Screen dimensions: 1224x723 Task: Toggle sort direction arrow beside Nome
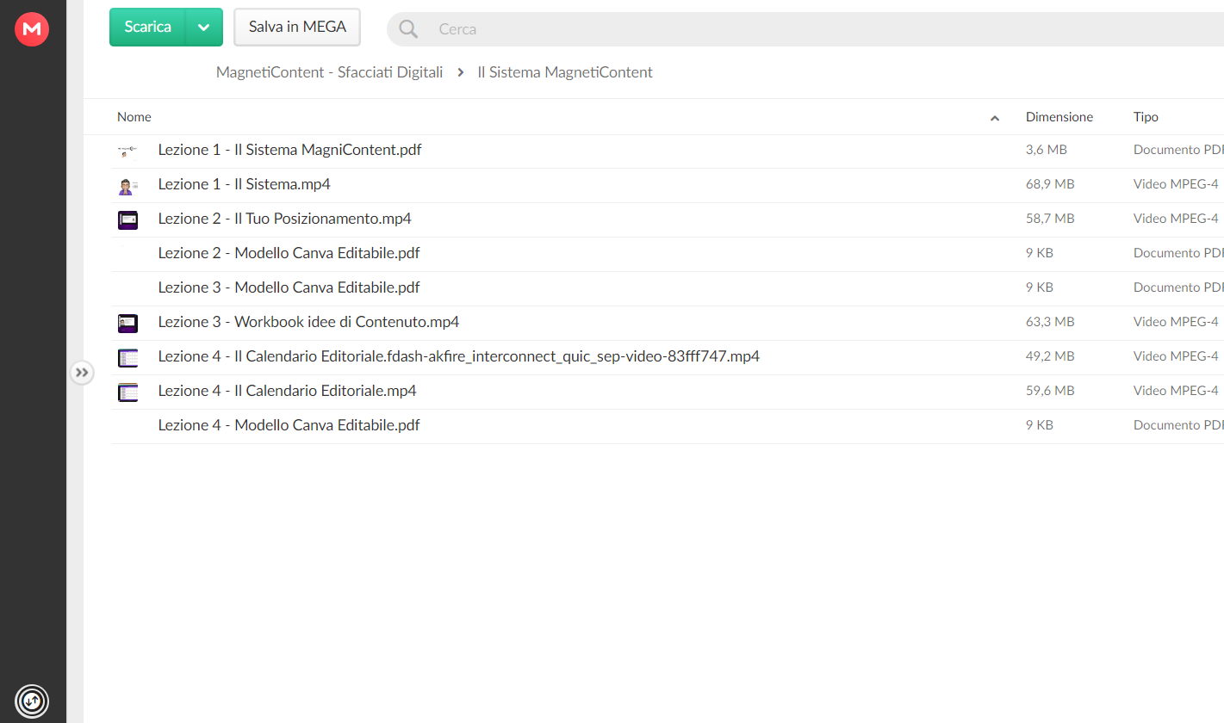tap(995, 118)
